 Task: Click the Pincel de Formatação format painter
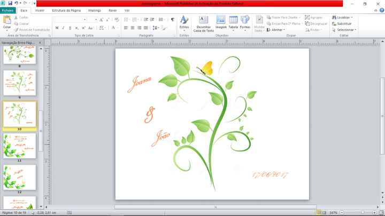[32, 30]
